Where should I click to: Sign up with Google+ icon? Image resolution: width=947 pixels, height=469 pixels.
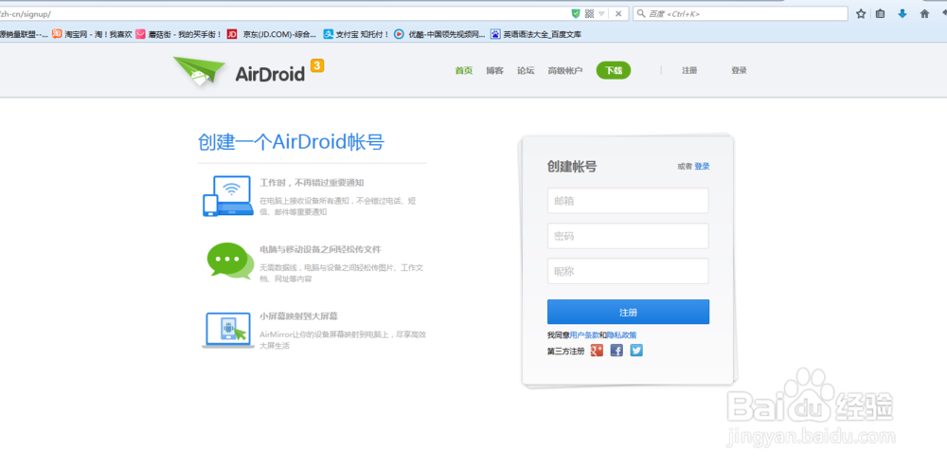[x=597, y=350]
